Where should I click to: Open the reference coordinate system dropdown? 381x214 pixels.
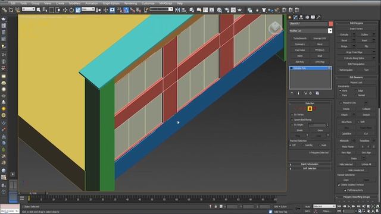click(88, 10)
